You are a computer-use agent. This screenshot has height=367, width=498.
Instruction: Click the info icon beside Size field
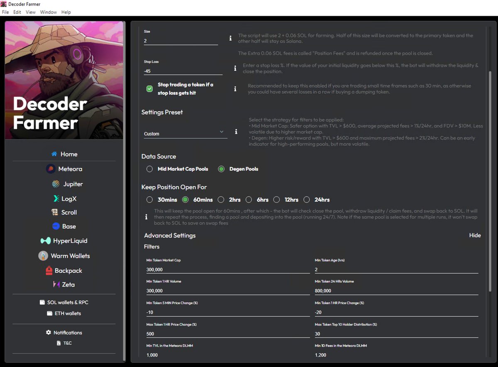point(231,38)
